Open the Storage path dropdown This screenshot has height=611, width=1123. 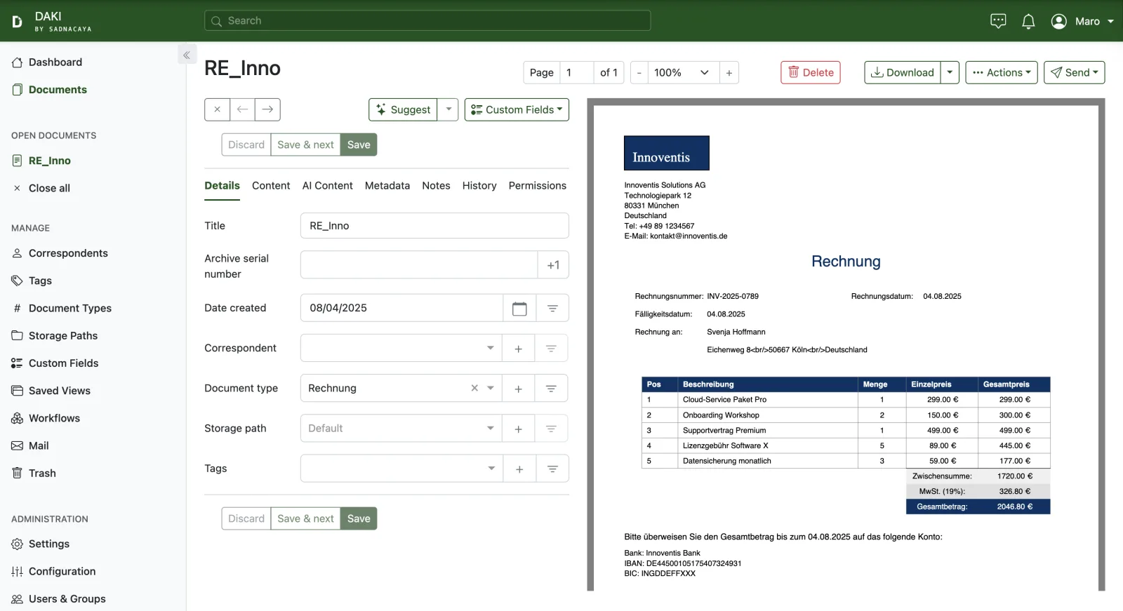pos(401,428)
